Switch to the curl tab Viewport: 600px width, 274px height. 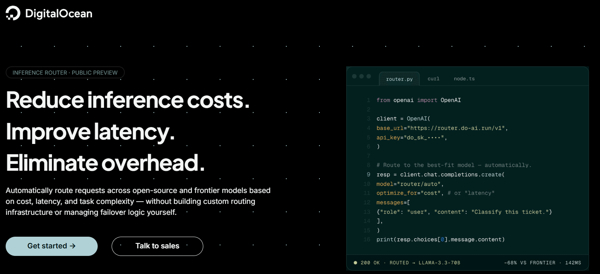pos(433,79)
